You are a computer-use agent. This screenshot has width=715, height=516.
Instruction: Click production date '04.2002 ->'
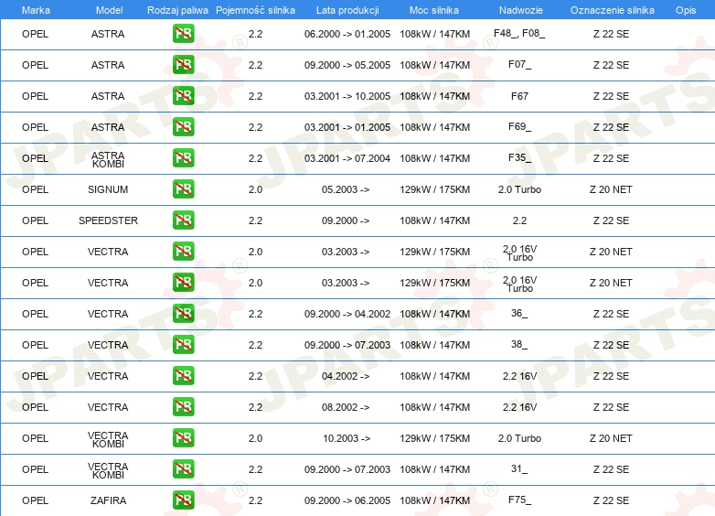(346, 376)
